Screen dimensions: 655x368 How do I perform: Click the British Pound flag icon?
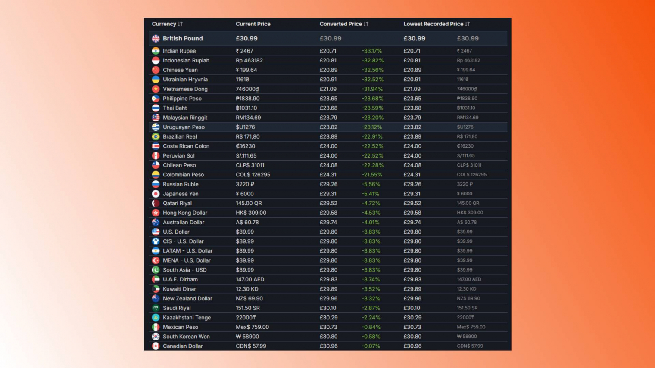(x=156, y=39)
